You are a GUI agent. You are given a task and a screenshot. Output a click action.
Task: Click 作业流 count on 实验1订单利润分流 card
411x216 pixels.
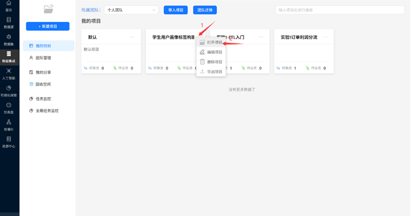click(x=316, y=68)
